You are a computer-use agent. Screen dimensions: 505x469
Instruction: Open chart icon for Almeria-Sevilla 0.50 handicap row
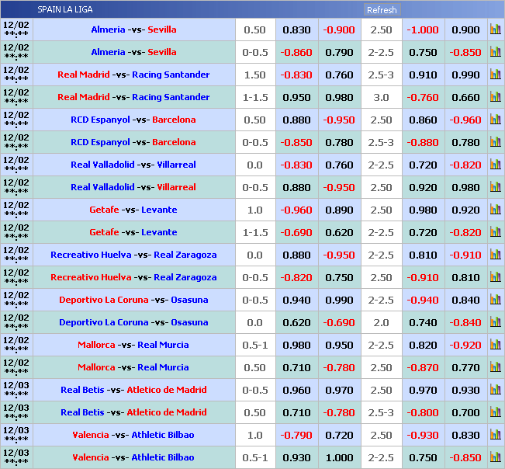[495, 30]
